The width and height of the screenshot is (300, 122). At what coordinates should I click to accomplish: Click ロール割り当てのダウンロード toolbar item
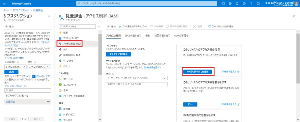(133, 26)
